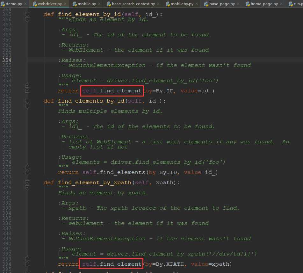The height and width of the screenshot is (273, 303).
Task: Click the highlighted line number 354
Action: [7, 60]
